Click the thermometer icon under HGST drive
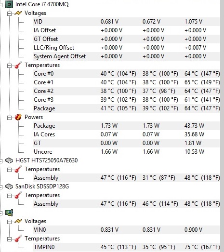 click(x=18, y=169)
